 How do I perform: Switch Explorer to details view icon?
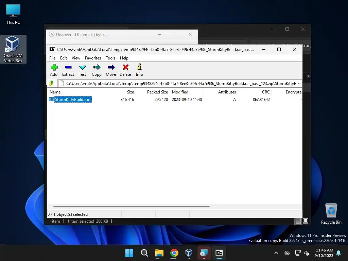point(298,221)
